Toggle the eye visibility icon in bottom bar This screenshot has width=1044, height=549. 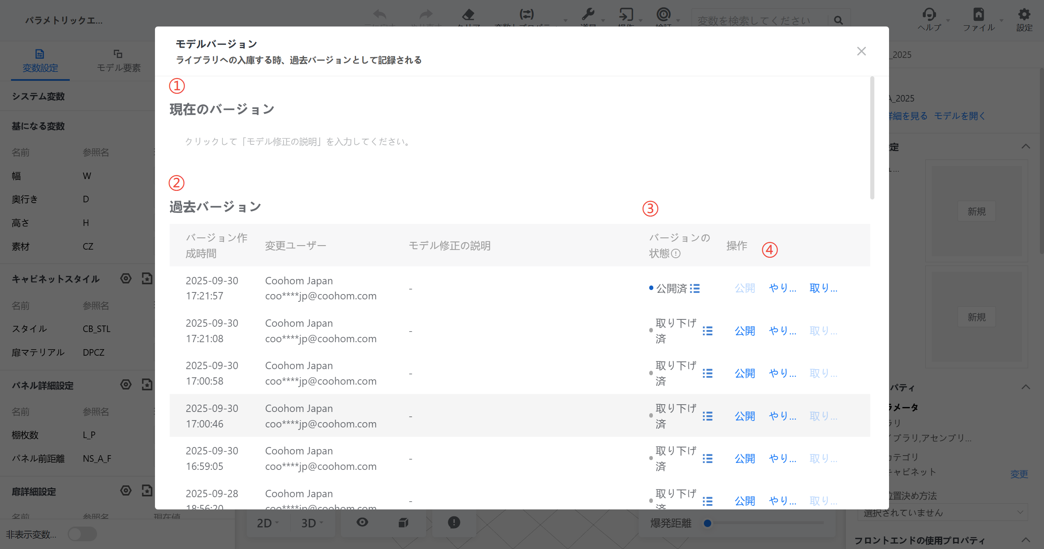click(362, 522)
